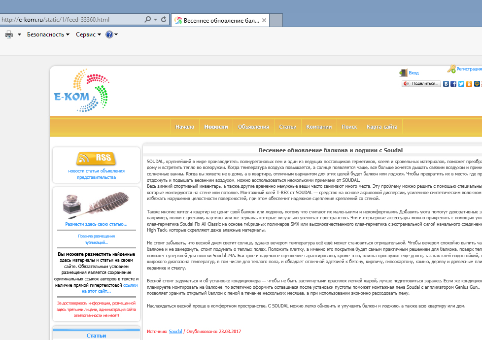Viewport: 482px width, 340px height.
Task: Click the printer icon in the toolbar
Action: [9, 34]
